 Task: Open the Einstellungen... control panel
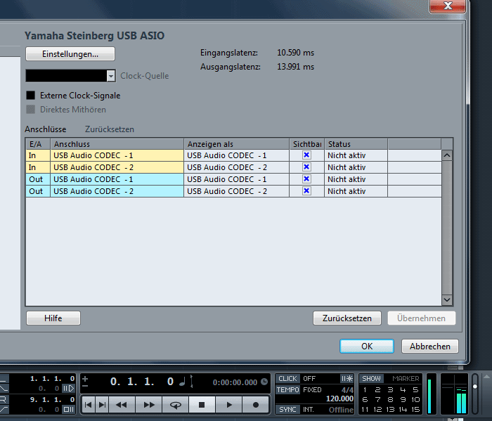70,54
